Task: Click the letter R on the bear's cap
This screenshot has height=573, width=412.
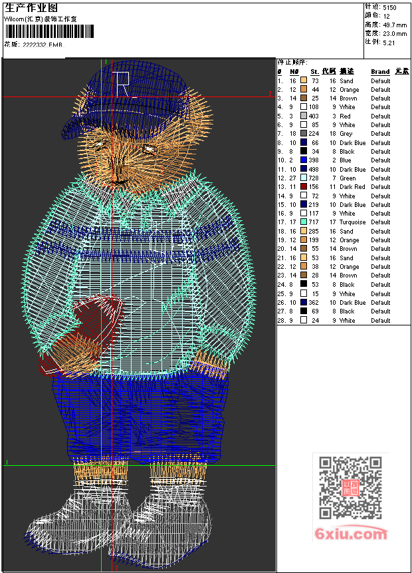Action: [123, 85]
